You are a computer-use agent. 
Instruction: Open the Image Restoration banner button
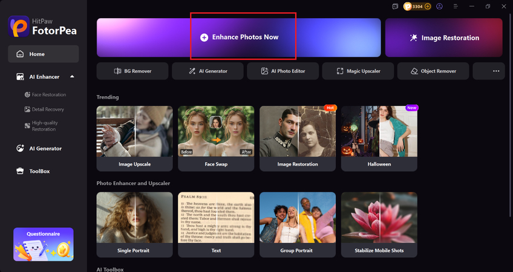click(x=443, y=37)
